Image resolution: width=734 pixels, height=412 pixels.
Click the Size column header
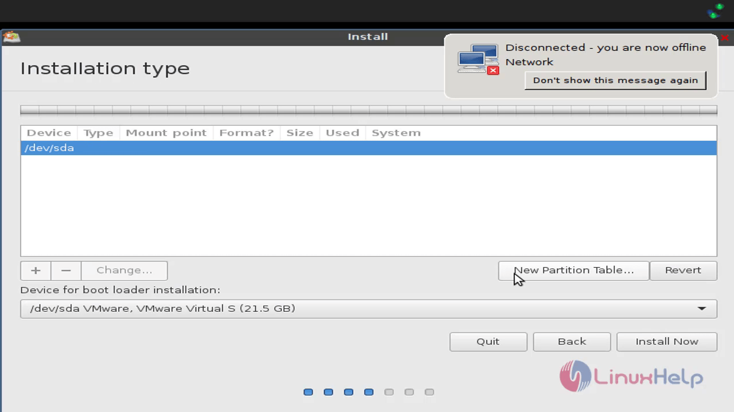(299, 133)
